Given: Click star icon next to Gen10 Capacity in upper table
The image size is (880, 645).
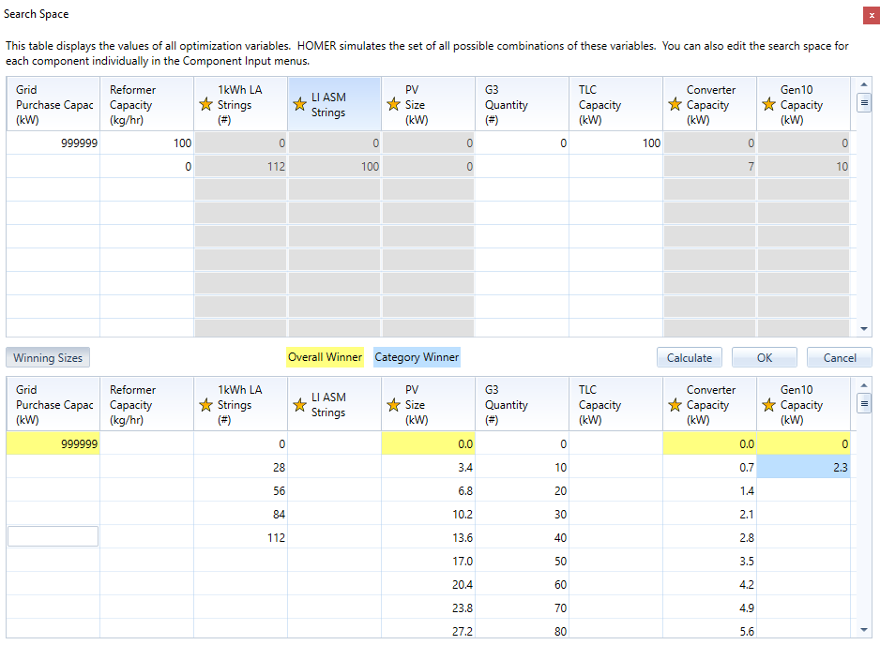Looking at the screenshot, I should [x=768, y=105].
